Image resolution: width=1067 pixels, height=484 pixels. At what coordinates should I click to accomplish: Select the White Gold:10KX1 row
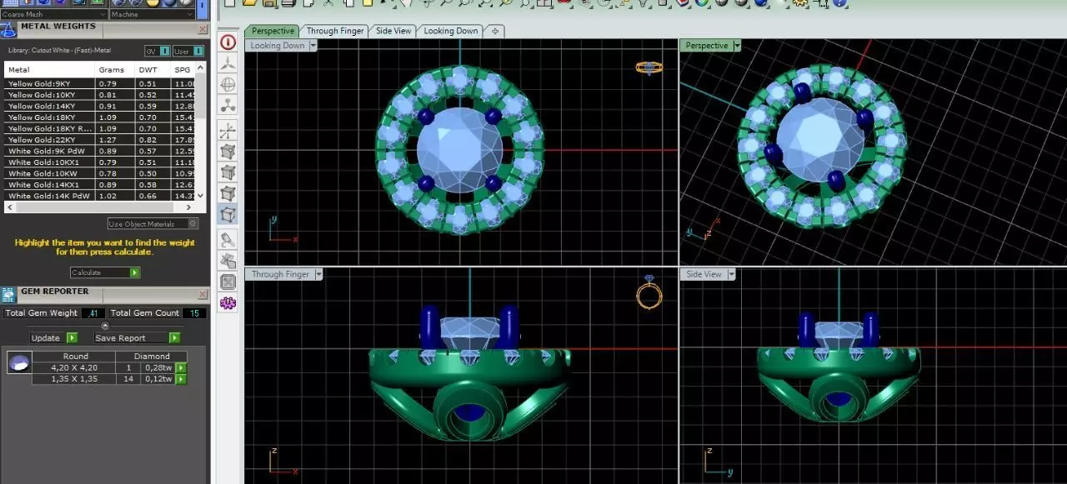100,162
